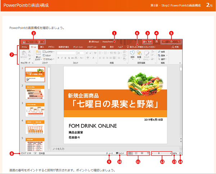Toggle Underline formatting

click(x=66, y=58)
